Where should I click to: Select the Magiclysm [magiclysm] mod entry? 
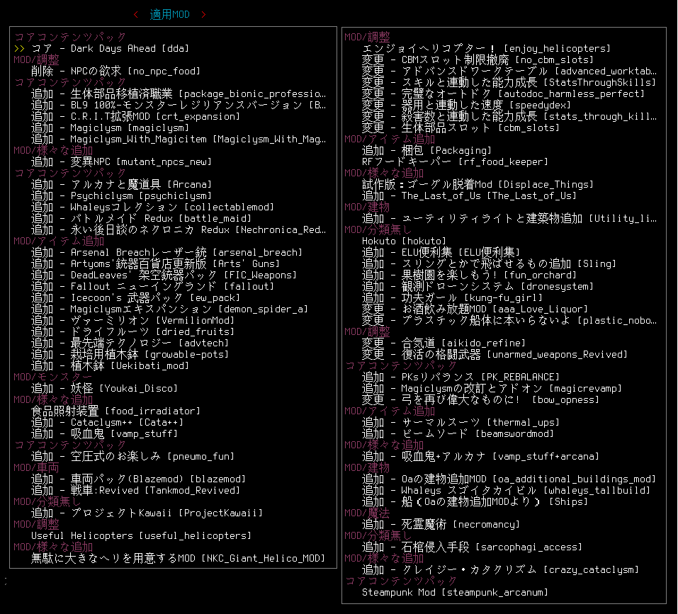pos(110,127)
